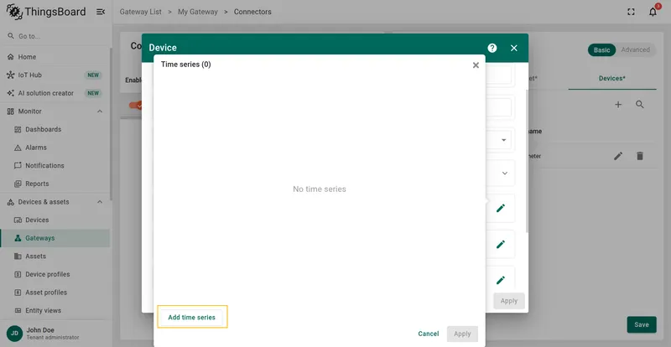The image size is (671, 347).
Task: Click the Alarms warning triangle icon
Action: point(18,148)
